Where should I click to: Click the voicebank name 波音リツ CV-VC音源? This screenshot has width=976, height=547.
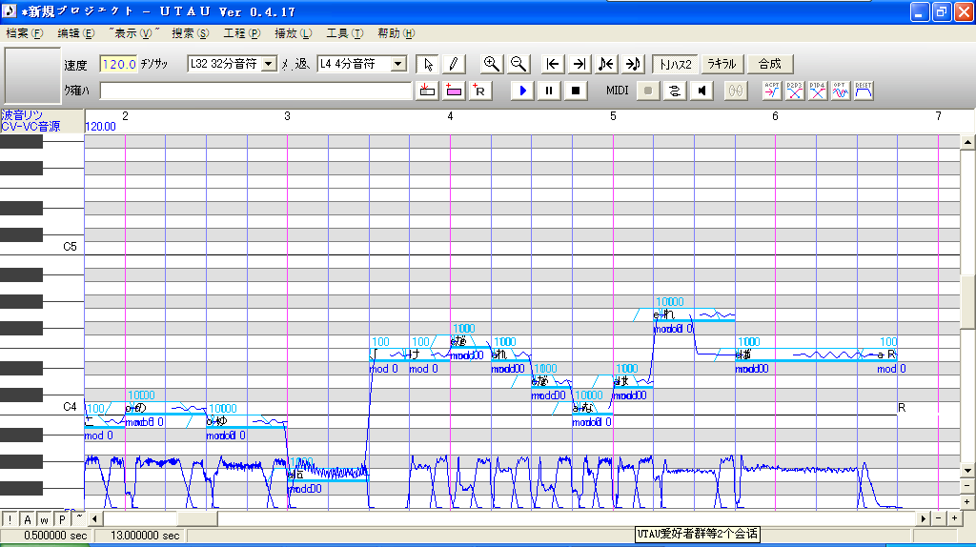click(x=31, y=121)
